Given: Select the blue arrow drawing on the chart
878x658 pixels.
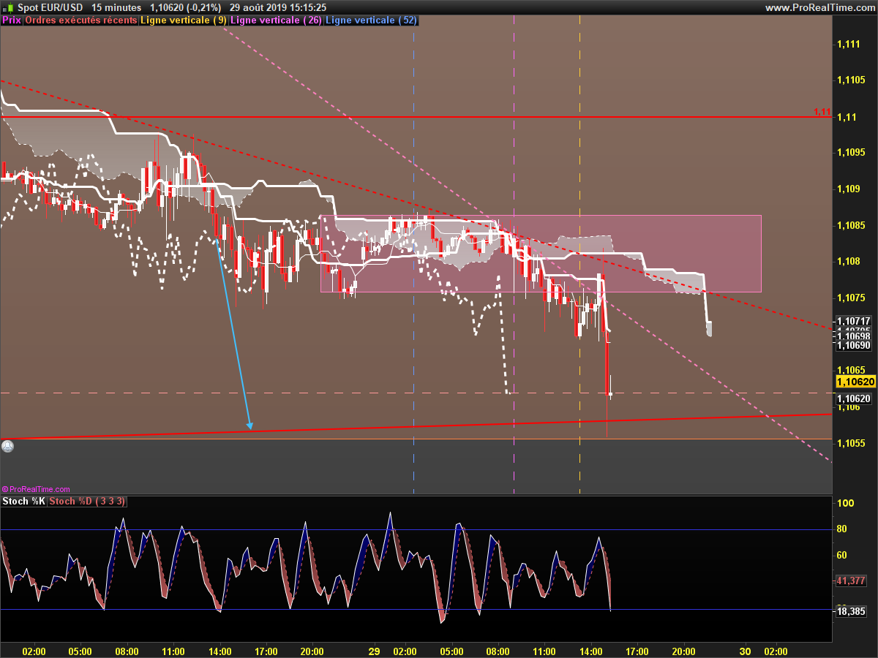Looking at the screenshot, I should coord(233,334).
